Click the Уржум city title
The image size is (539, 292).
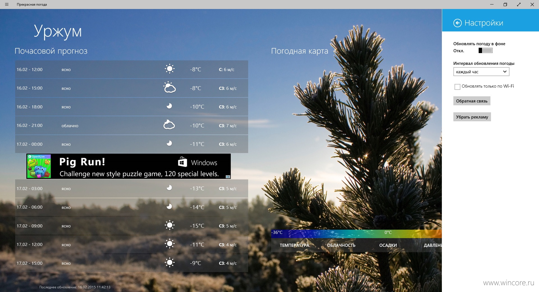coord(58,31)
